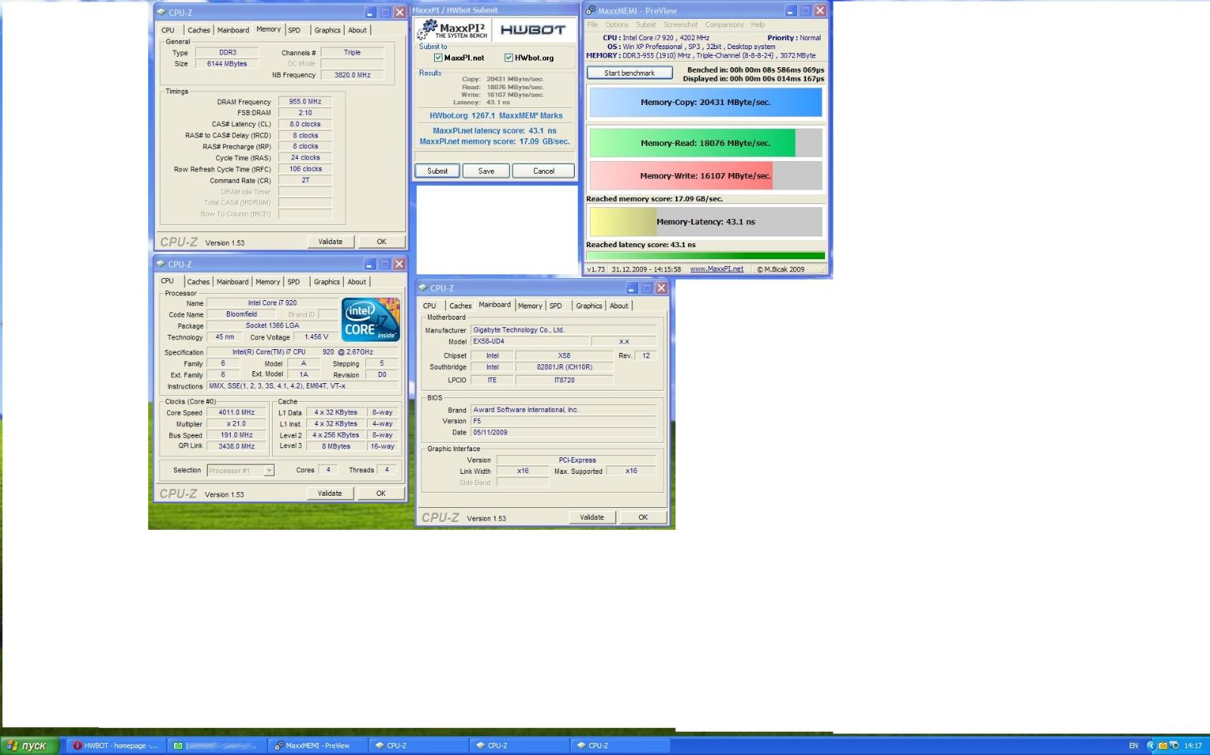Open the www.MaxxPI.net link
Image resolution: width=1210 pixels, height=755 pixels.
click(x=717, y=269)
